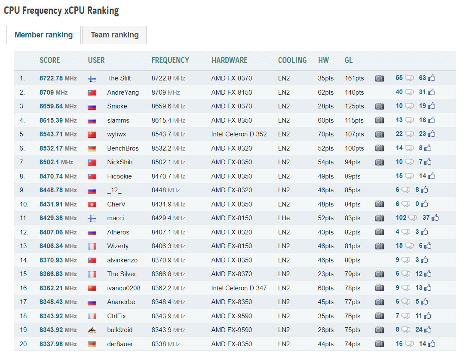Open comments bubble on macci's row
The width and height of the screenshot is (469, 354).
point(413,218)
